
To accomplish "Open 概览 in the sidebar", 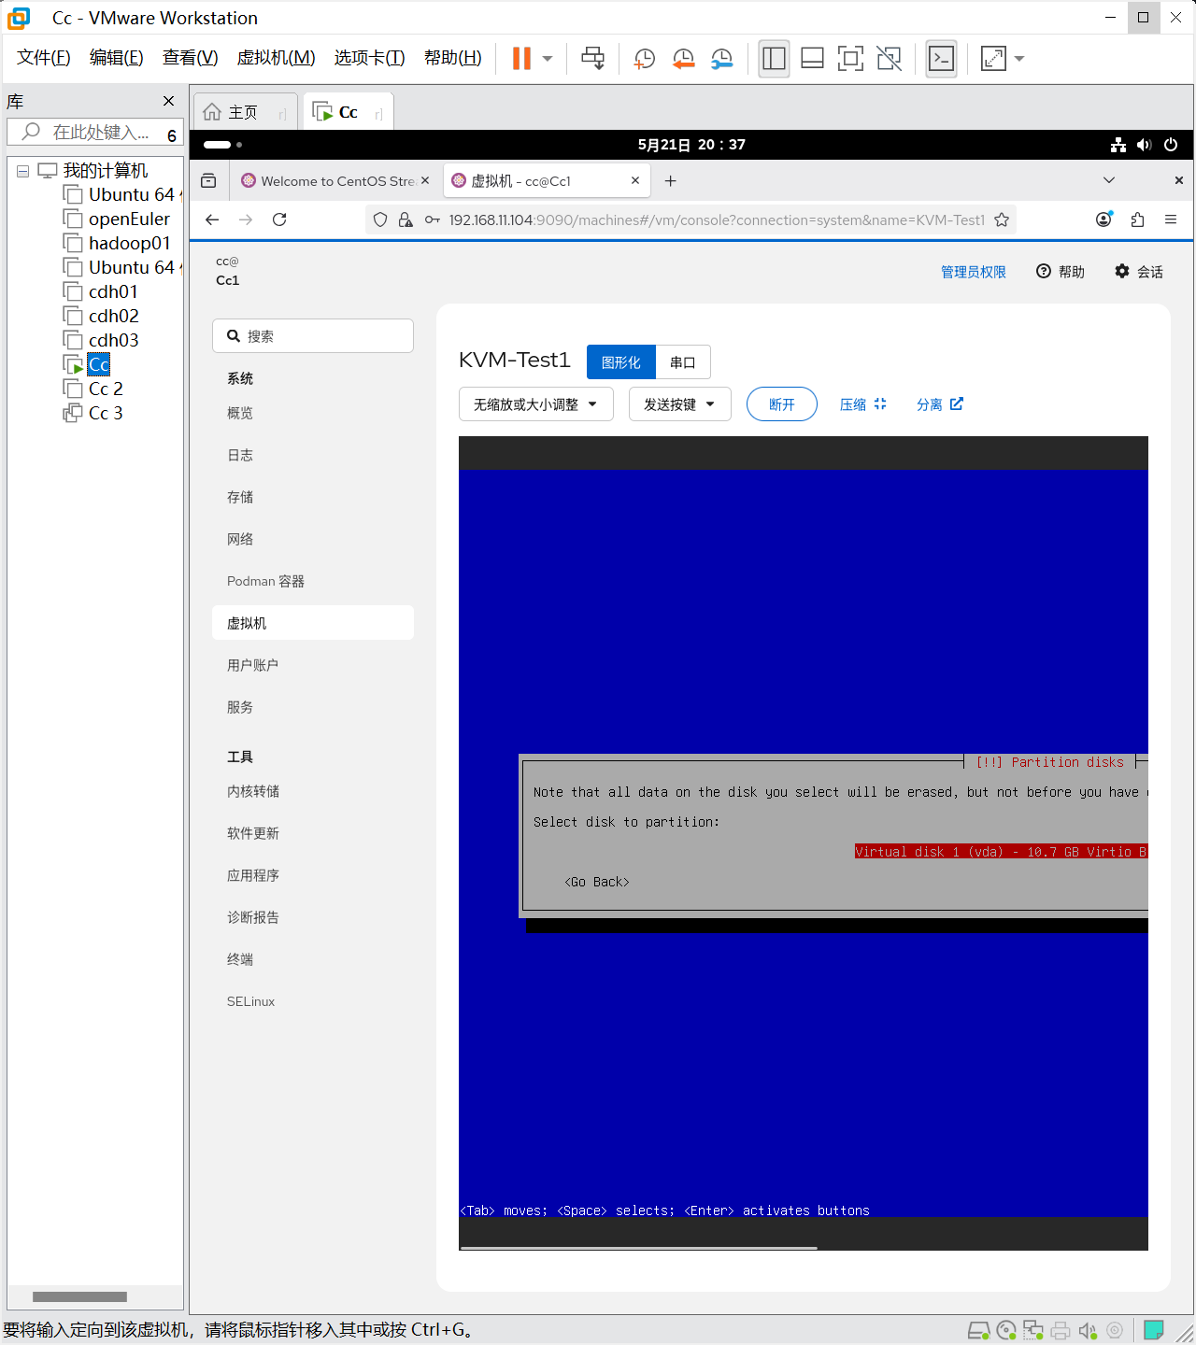I will coord(313,413).
